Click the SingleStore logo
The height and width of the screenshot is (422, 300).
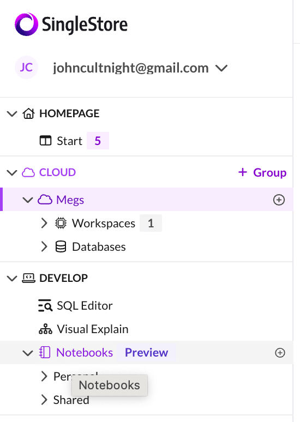tap(71, 24)
